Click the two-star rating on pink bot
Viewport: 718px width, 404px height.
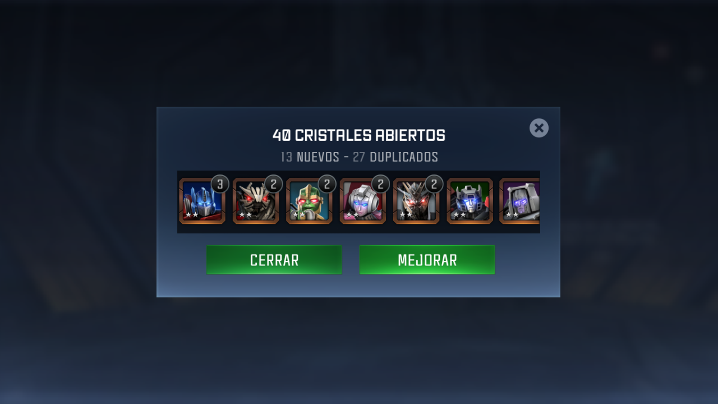(x=352, y=215)
